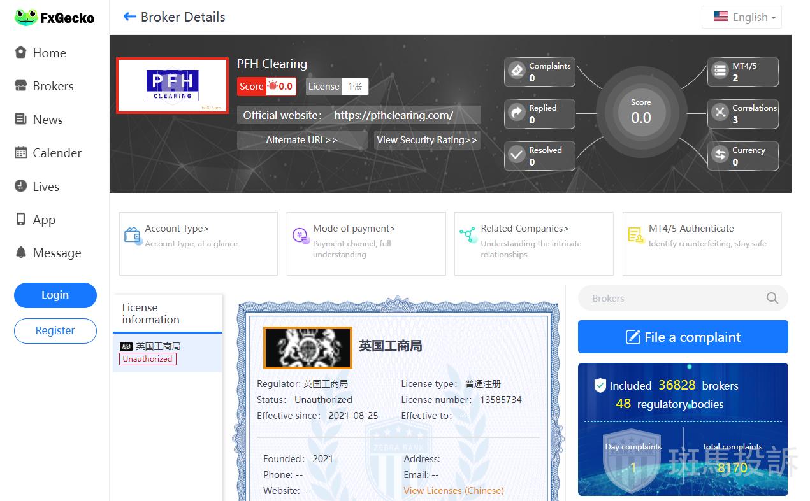Select the 英国工商局 Unauthorized license tab

167,353
